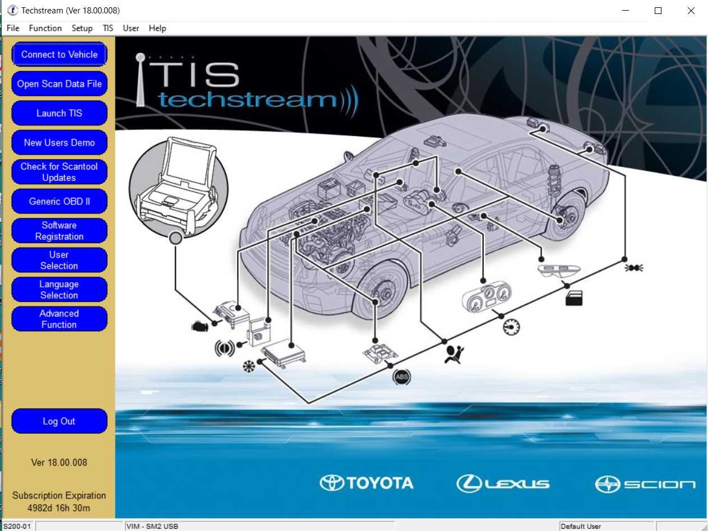Image resolution: width=708 pixels, height=531 pixels.
Task: Click the power window switch icon
Action: click(558, 271)
